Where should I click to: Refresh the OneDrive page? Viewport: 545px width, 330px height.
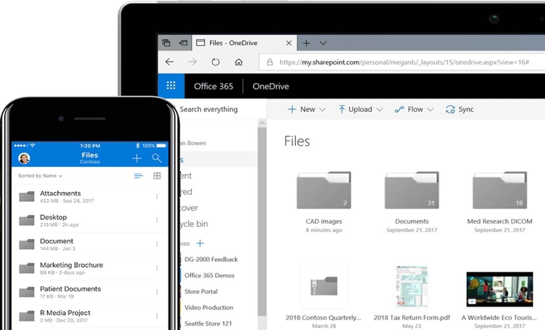tap(215, 62)
